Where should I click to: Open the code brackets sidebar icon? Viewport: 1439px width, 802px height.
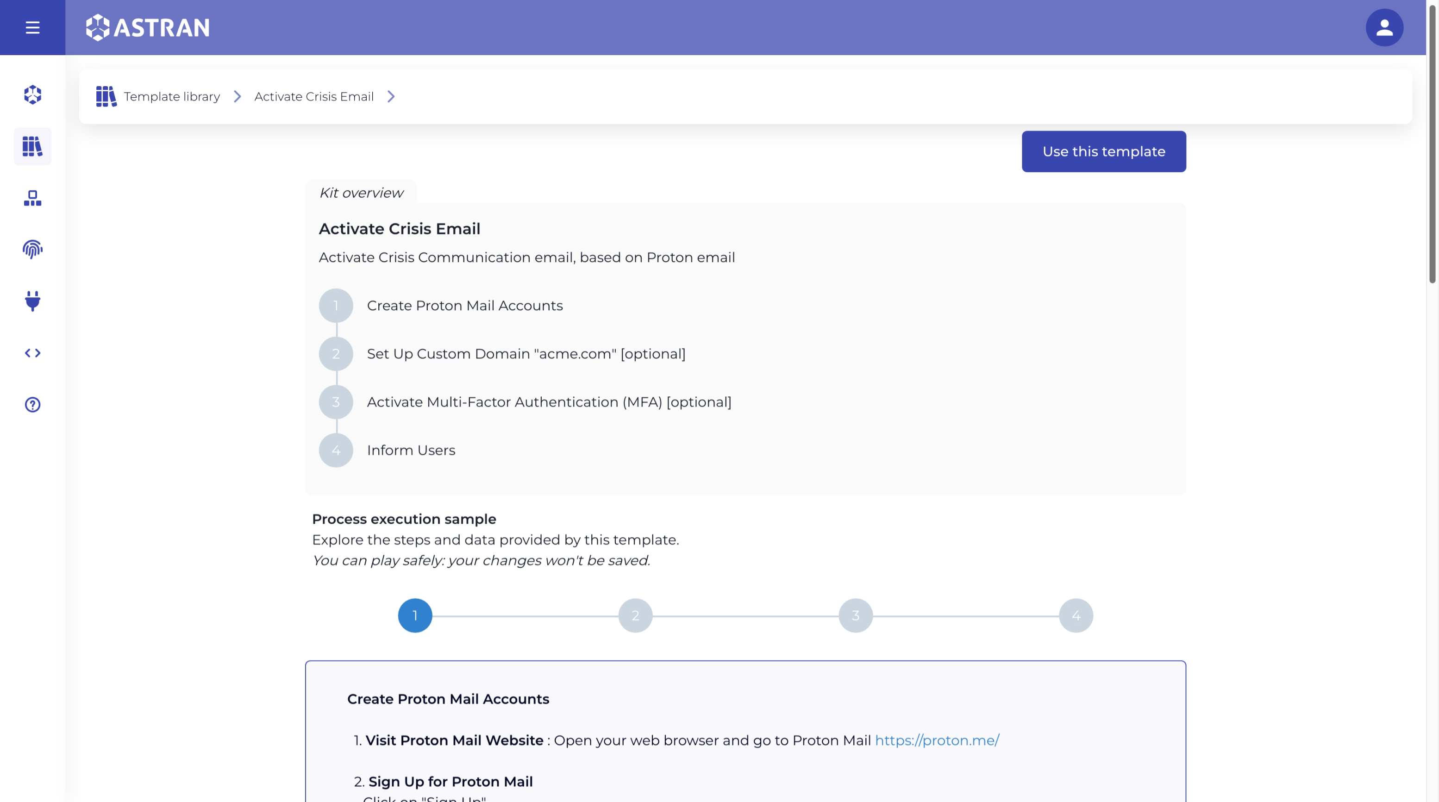(32, 353)
